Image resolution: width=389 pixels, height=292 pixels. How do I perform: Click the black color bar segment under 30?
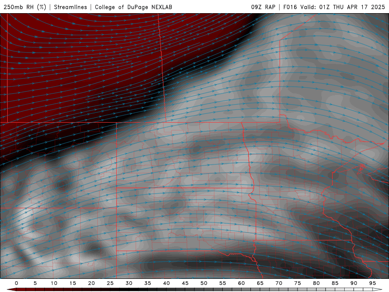point(129,290)
